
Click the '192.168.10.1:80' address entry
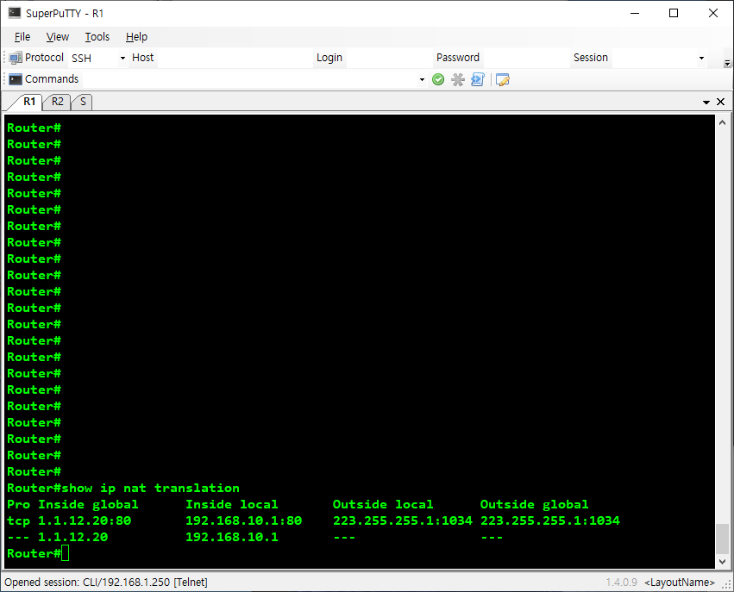tap(243, 521)
